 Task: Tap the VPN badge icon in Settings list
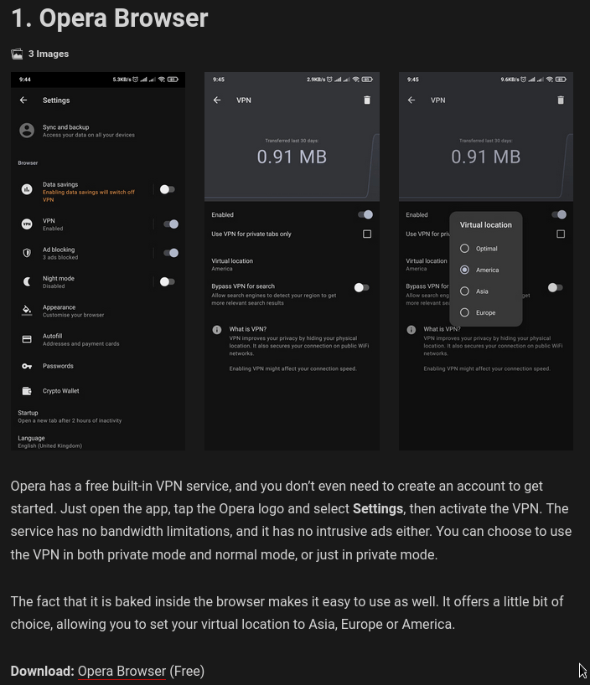tap(27, 224)
